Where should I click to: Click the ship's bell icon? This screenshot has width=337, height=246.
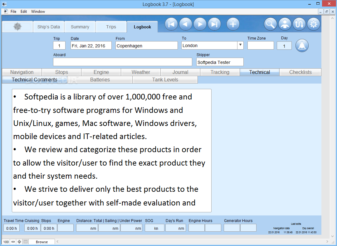(x=302, y=46)
